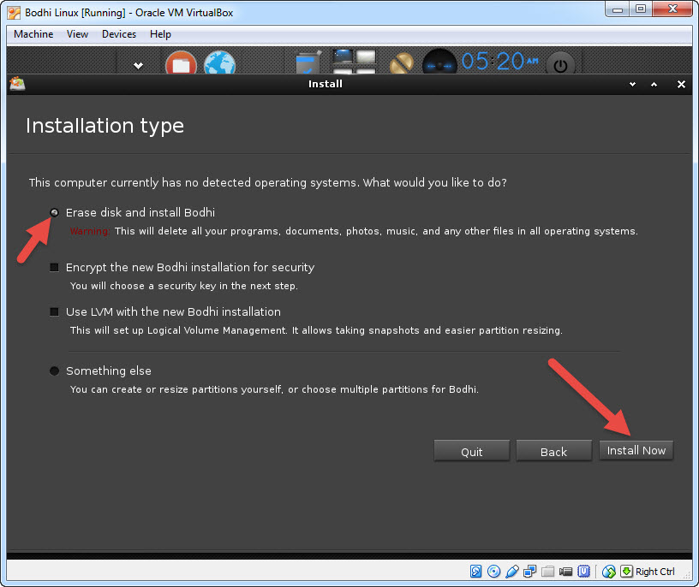This screenshot has height=587, width=699.
Task: Open the Machine menu
Action: click(x=33, y=34)
